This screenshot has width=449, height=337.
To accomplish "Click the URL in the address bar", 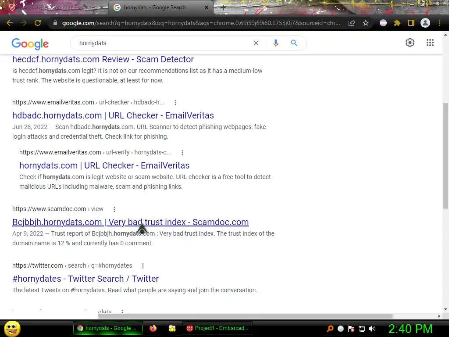I will point(201,23).
